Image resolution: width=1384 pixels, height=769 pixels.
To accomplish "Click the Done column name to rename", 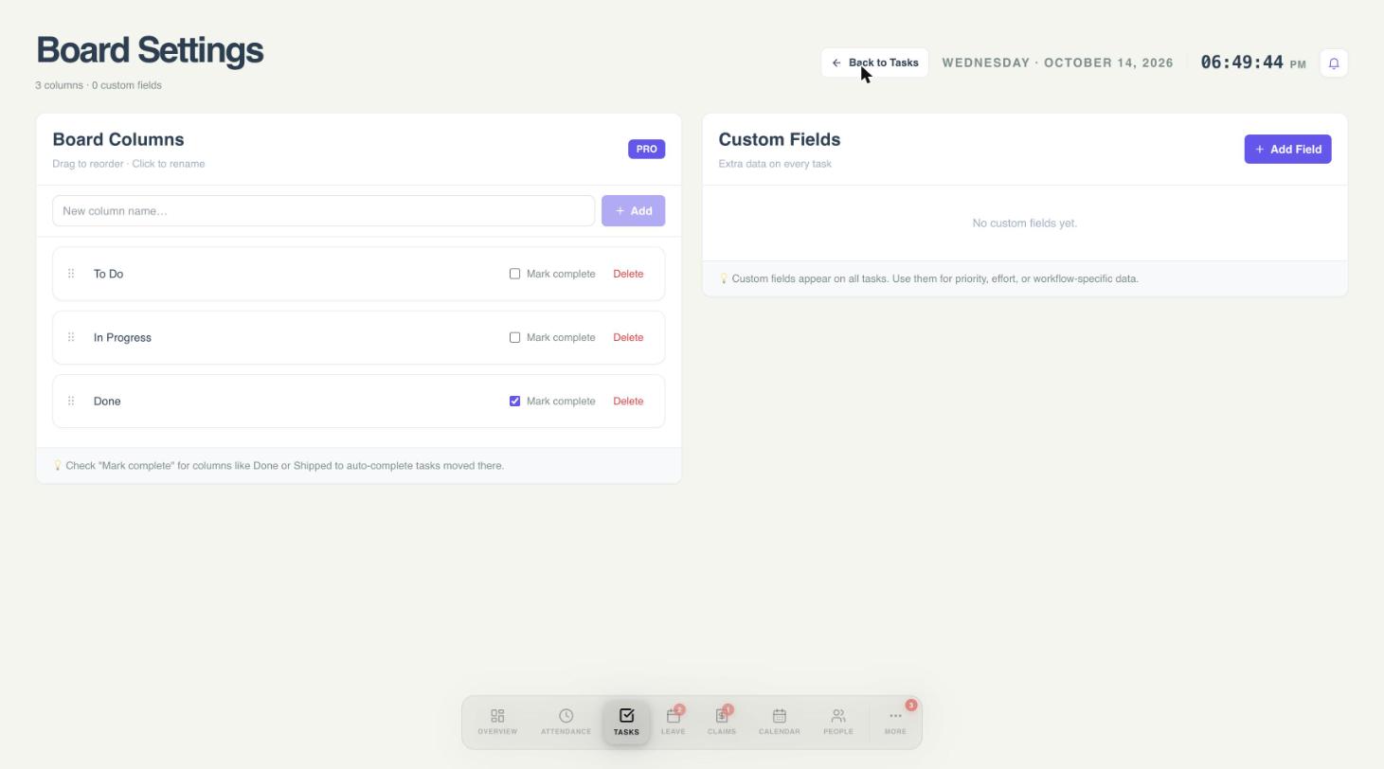I will coord(107,401).
